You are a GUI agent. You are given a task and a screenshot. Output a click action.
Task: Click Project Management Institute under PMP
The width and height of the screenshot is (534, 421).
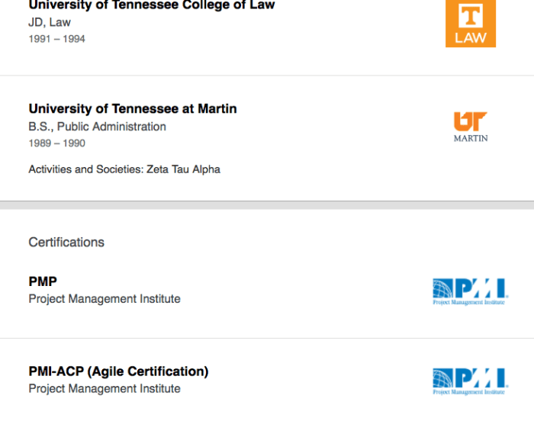[x=105, y=299]
